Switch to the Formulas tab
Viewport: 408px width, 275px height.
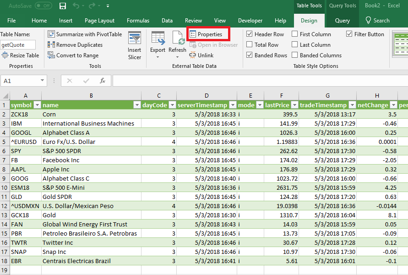click(138, 21)
